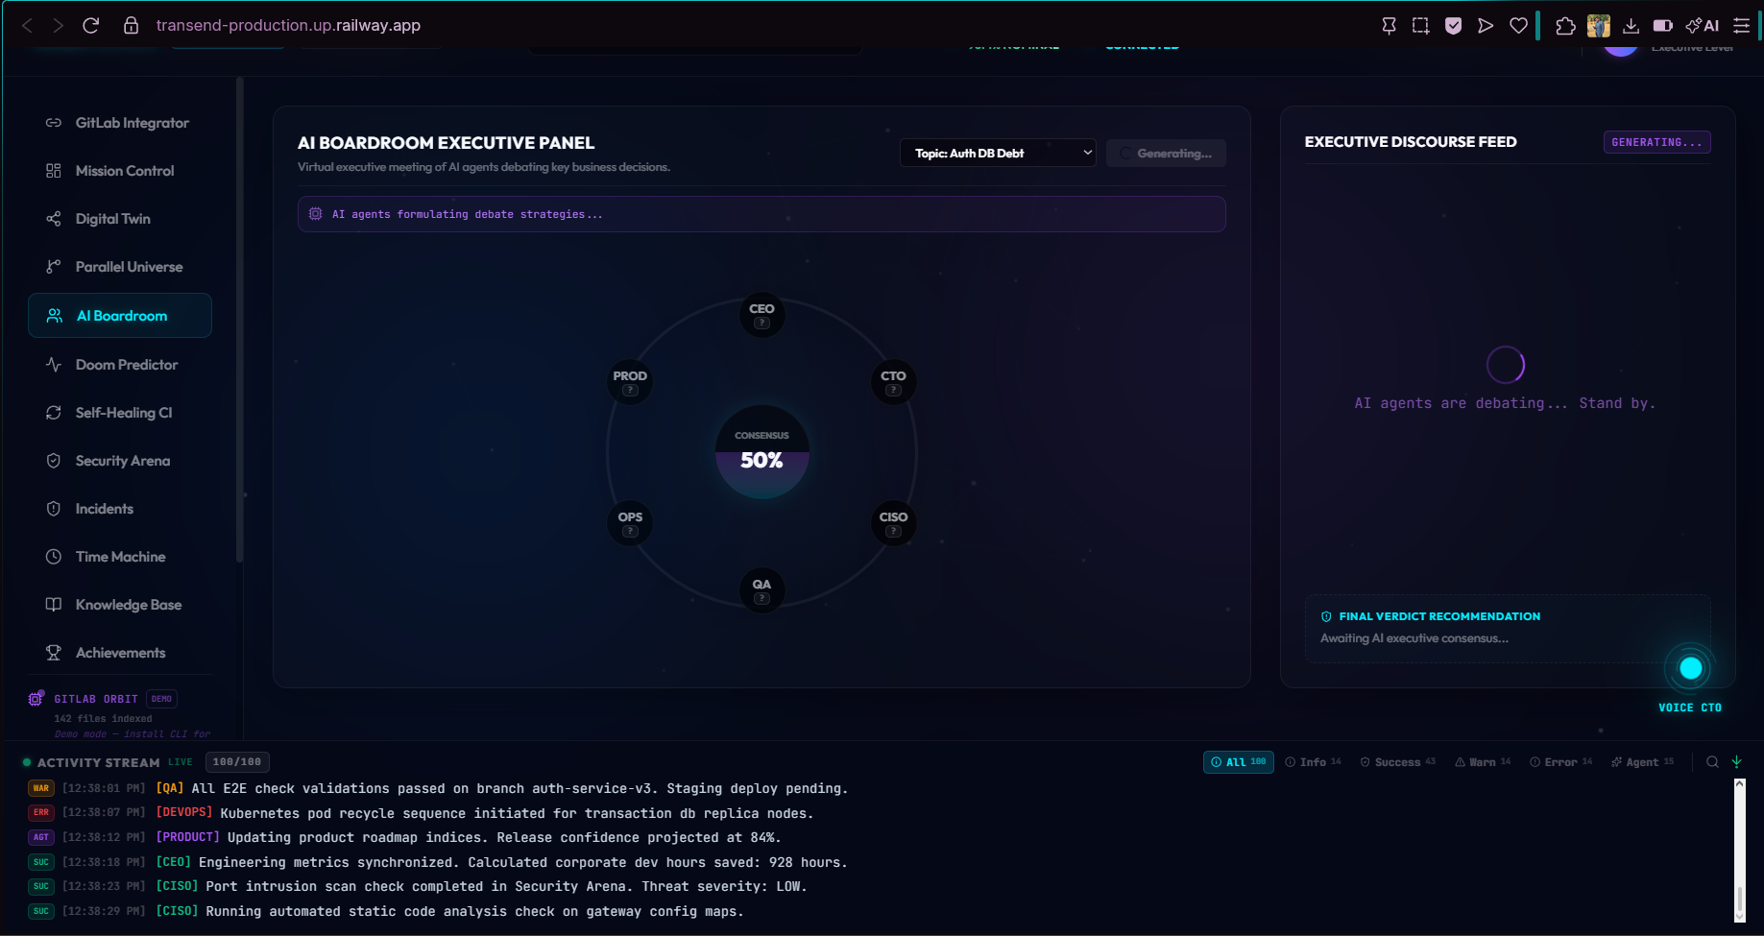Select the CISO agent node
This screenshot has height=936, width=1764.
click(x=893, y=523)
